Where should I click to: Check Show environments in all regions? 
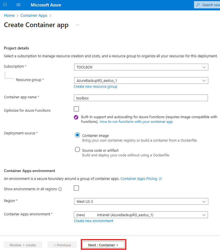(76, 188)
